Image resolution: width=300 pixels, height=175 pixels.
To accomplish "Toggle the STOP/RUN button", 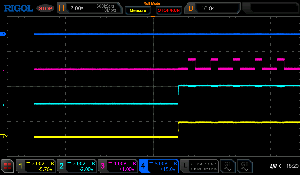I will pos(169,10).
